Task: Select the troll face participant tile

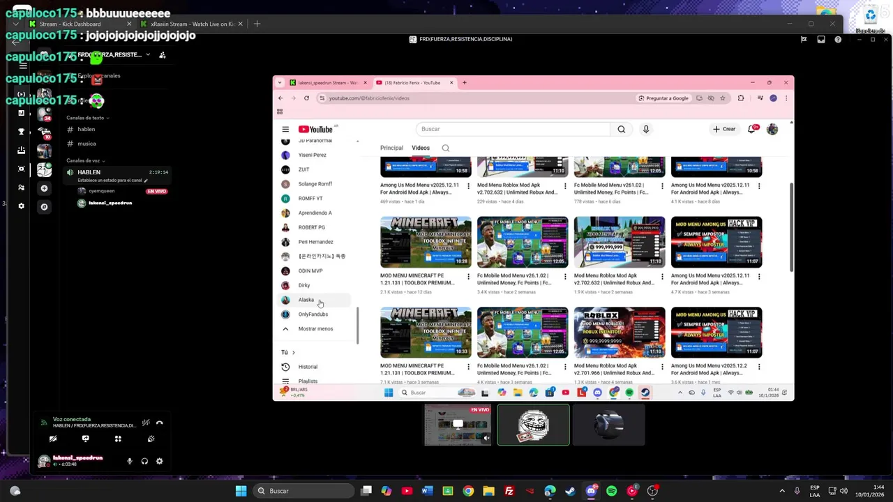Action: [534, 425]
